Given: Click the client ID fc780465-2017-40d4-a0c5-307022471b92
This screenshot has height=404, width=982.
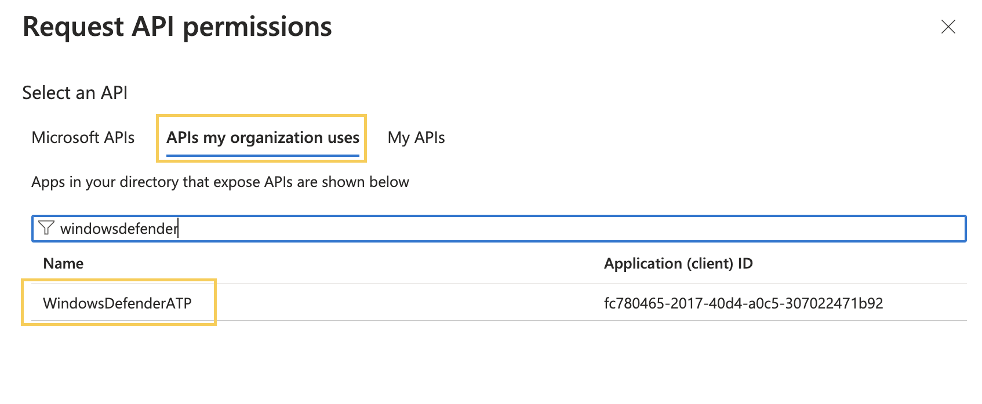Looking at the screenshot, I should click(x=743, y=303).
